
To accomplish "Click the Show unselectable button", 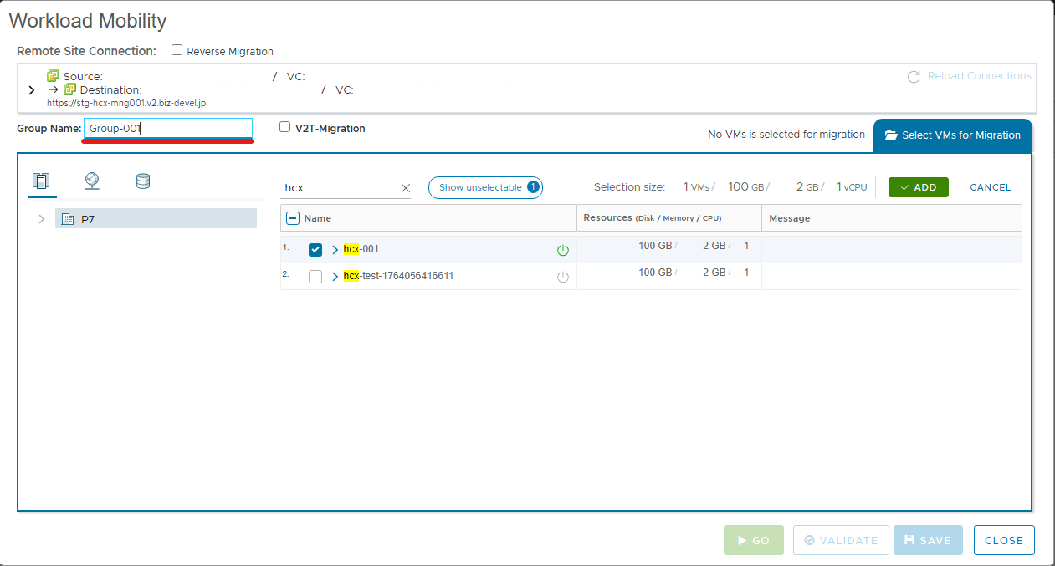I will tap(485, 187).
